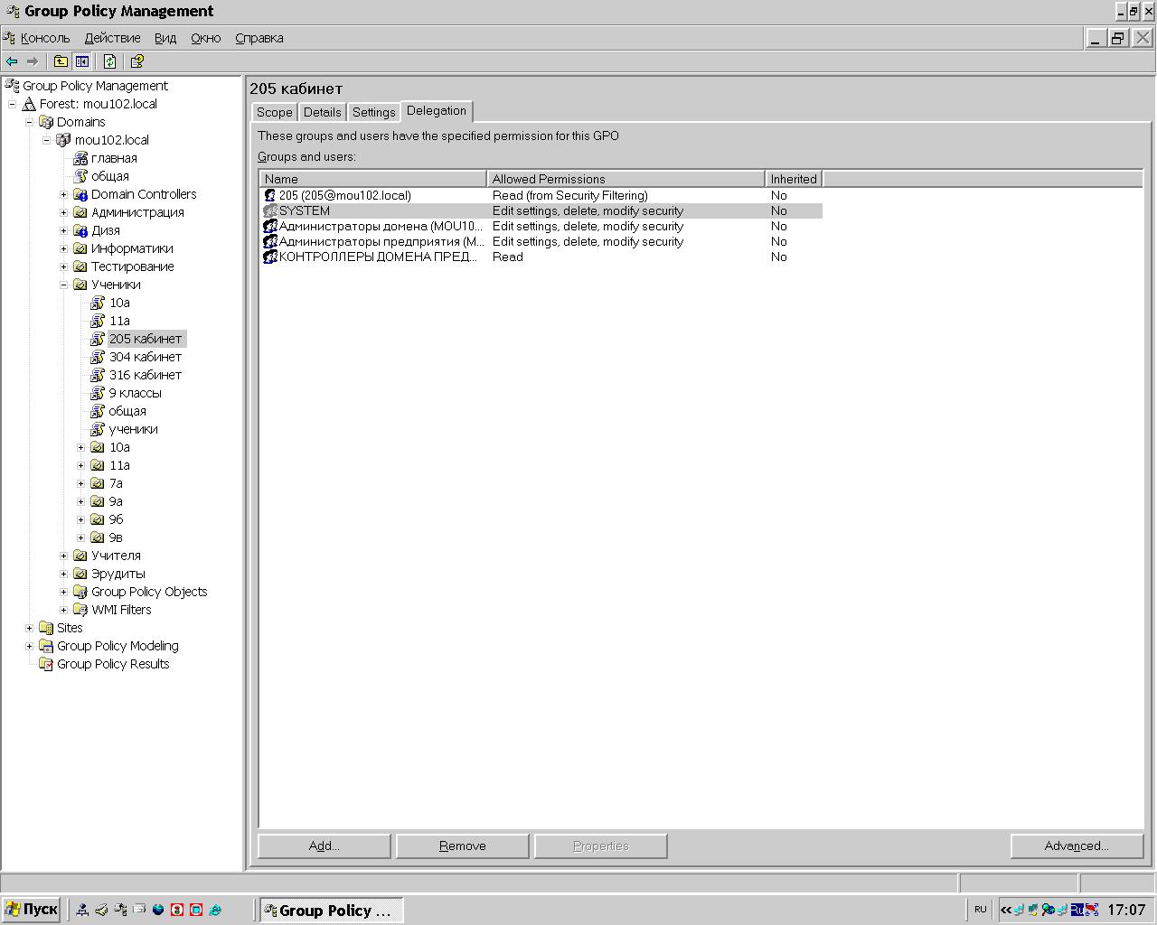
Task: Click the Дизя OU icon
Action: click(x=80, y=230)
